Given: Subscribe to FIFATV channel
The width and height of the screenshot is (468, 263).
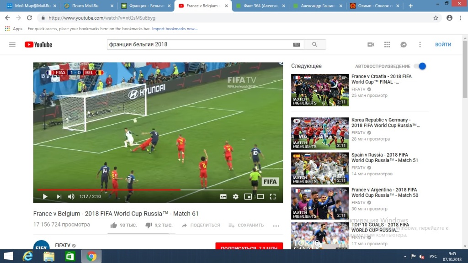Looking at the screenshot, I should [249, 247].
